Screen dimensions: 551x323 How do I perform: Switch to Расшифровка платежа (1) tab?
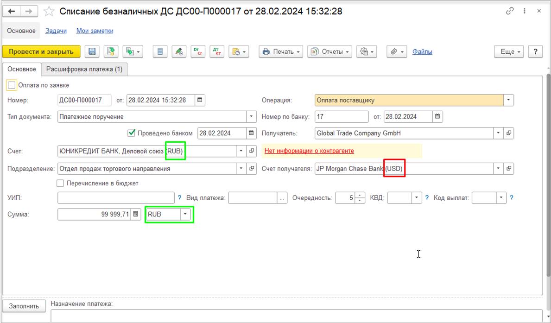[84, 69]
